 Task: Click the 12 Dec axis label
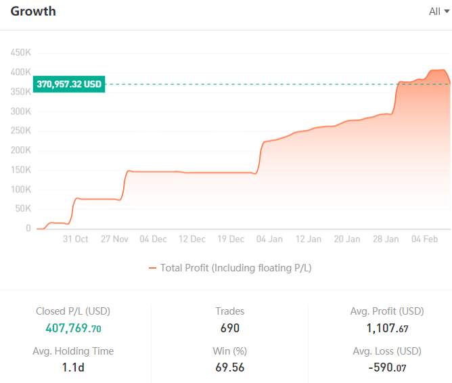click(x=192, y=239)
